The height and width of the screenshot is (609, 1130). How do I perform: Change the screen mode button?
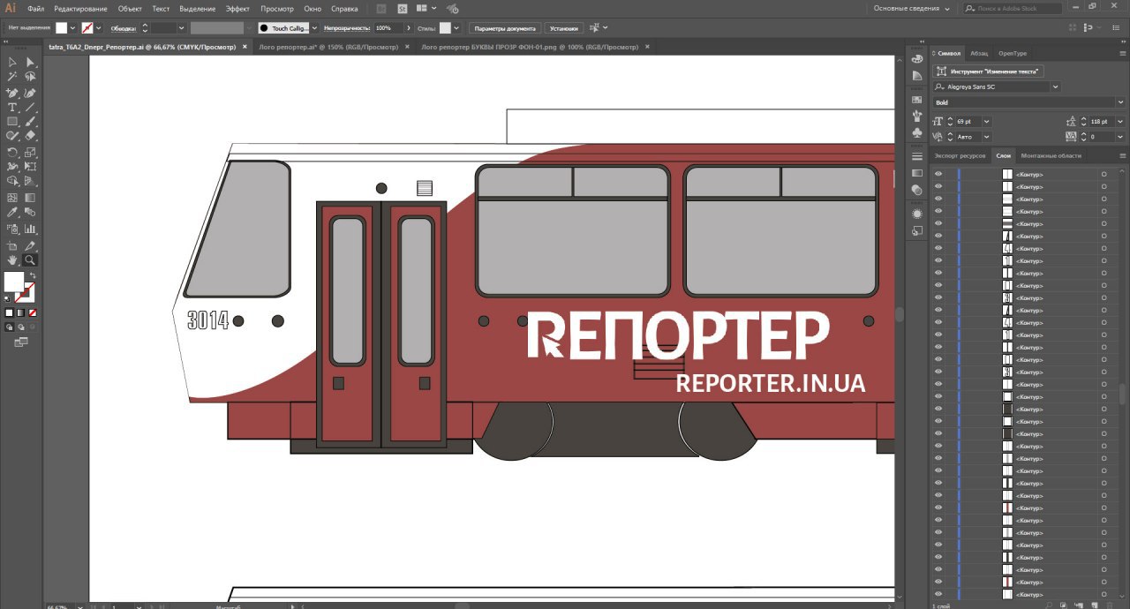click(x=21, y=342)
